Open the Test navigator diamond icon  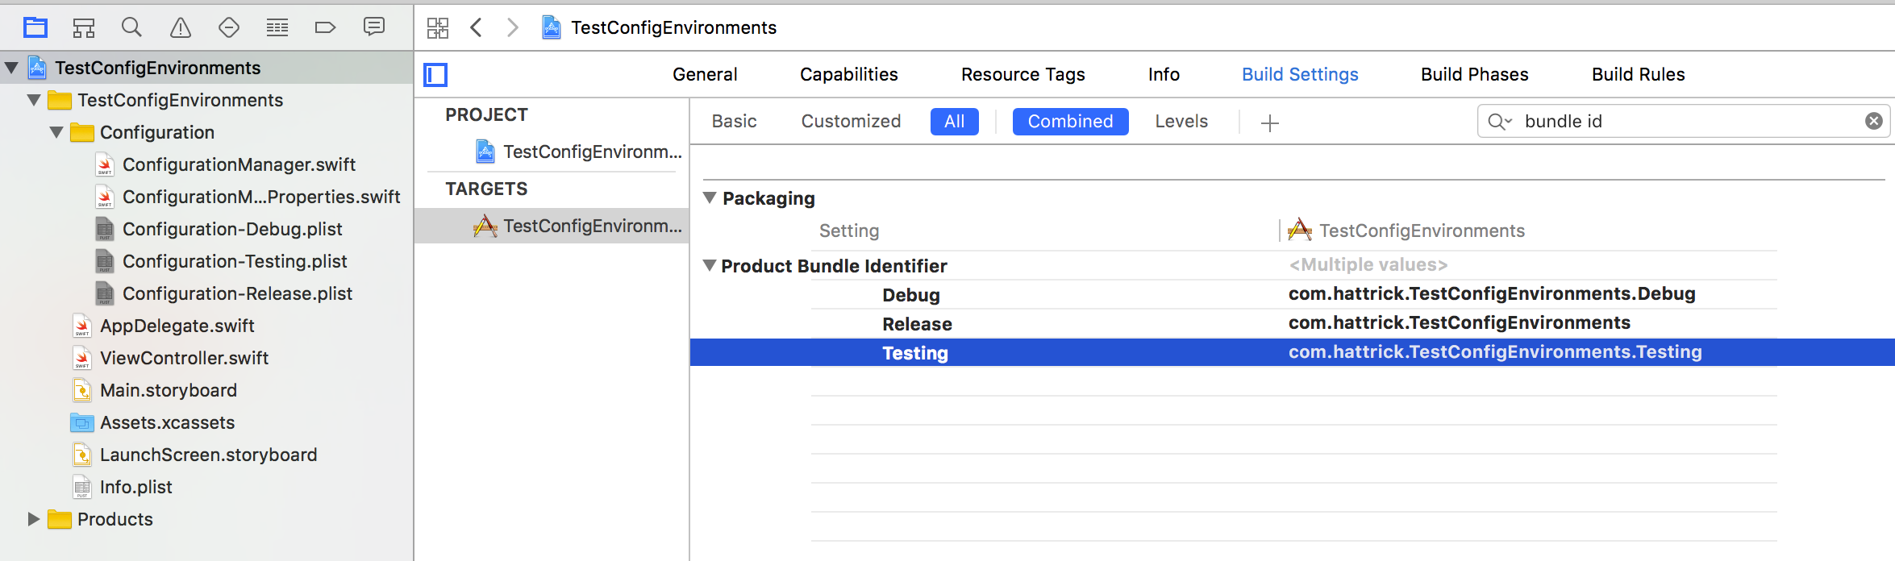pyautogui.click(x=229, y=28)
